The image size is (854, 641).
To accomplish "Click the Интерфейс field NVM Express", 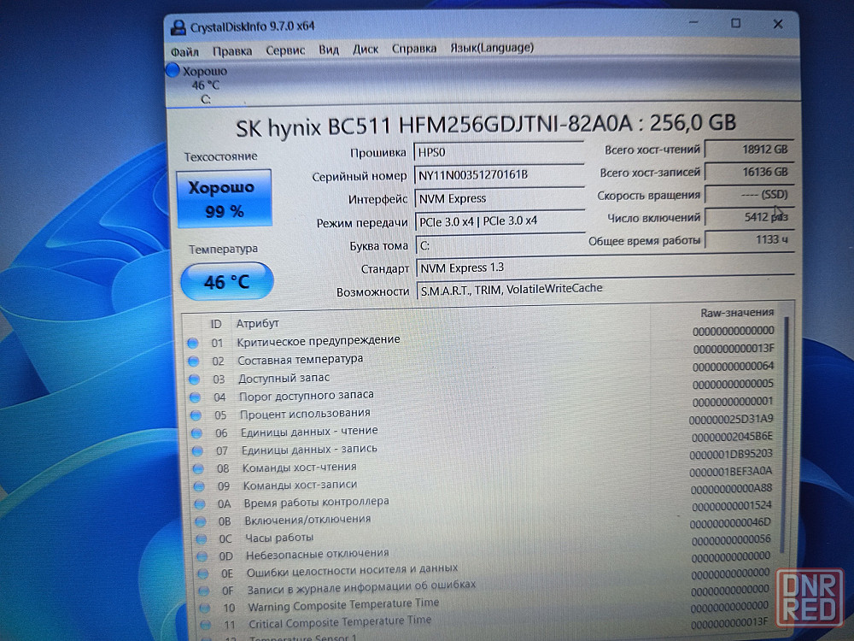I will (x=500, y=198).
